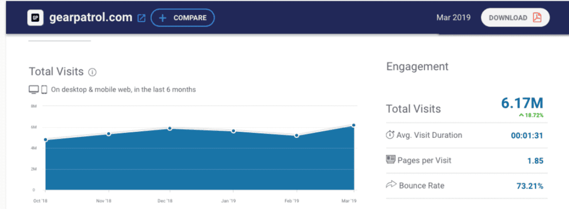Select the Jan '19 chart data point
The height and width of the screenshot is (209, 569).
pos(233,131)
